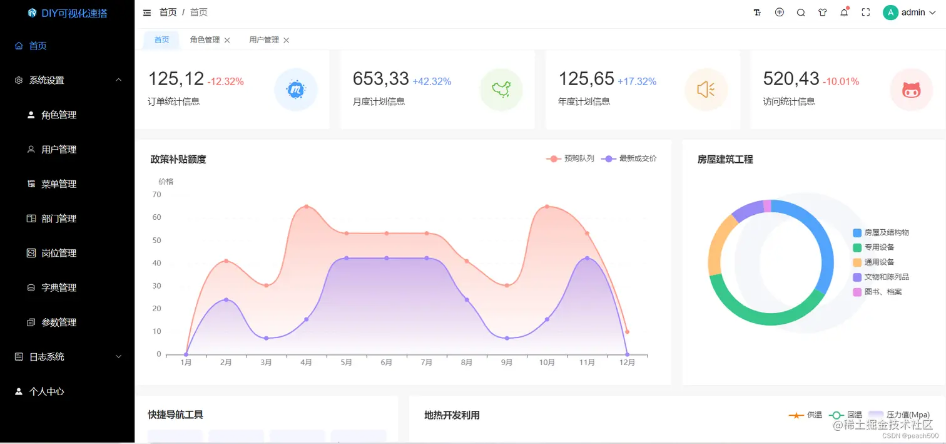The image size is (946, 444).
Task: Click the person icon beside 角色管理
Action: [31, 115]
